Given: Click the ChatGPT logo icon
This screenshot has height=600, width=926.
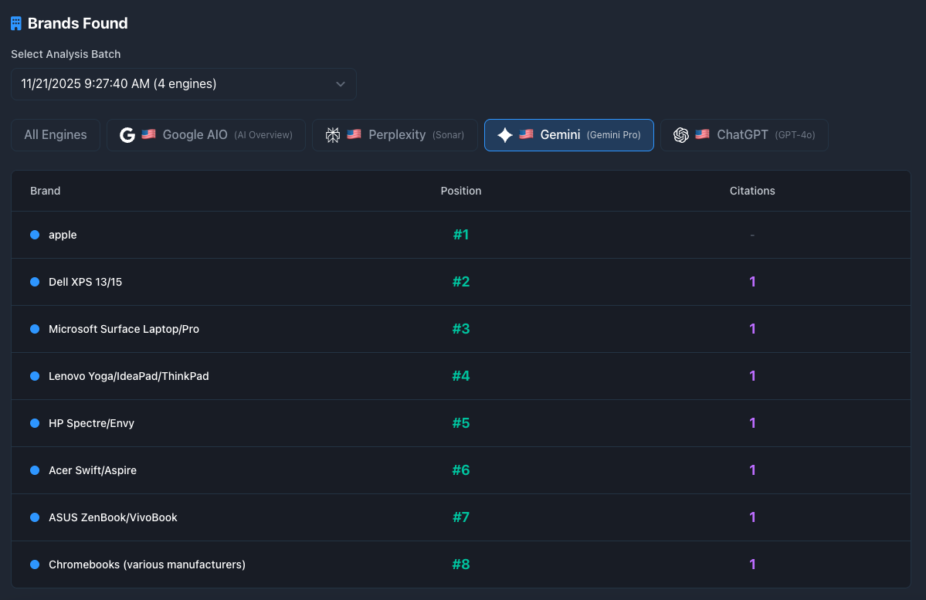Looking at the screenshot, I should 681,135.
